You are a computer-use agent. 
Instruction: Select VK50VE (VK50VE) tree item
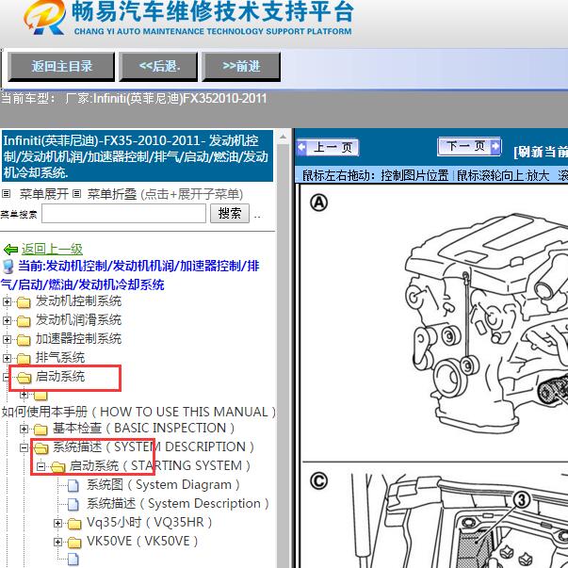142,541
